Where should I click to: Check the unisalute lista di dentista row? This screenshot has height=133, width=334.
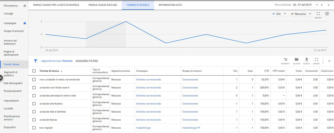coord(34,112)
